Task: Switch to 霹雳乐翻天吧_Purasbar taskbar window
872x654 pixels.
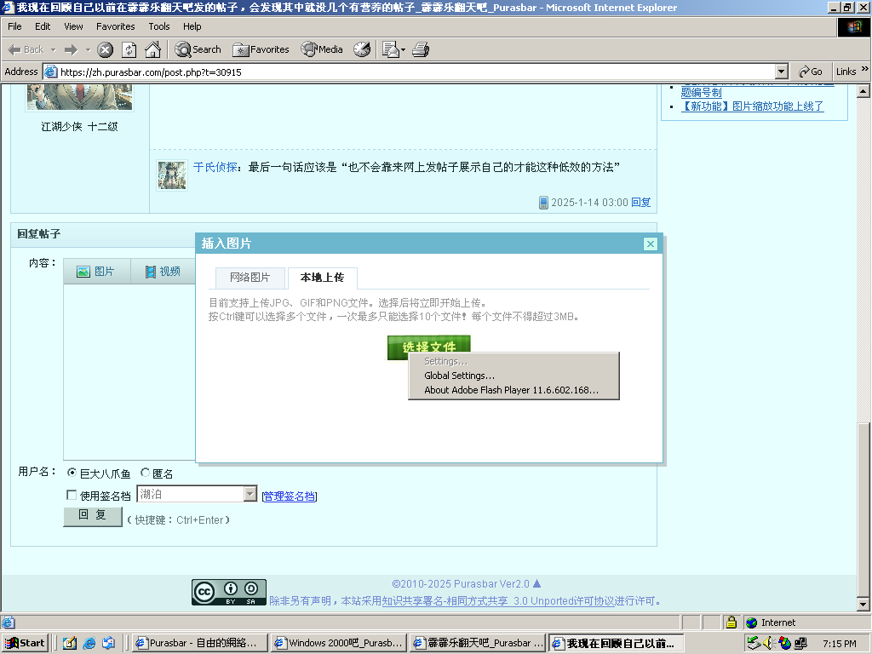Action: click(478, 643)
